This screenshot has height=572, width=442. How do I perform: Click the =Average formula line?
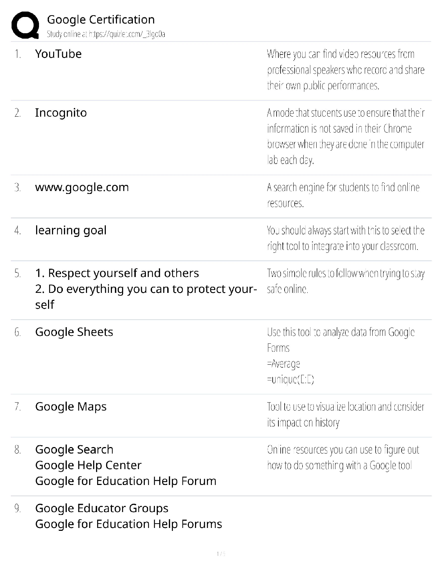(x=283, y=364)
